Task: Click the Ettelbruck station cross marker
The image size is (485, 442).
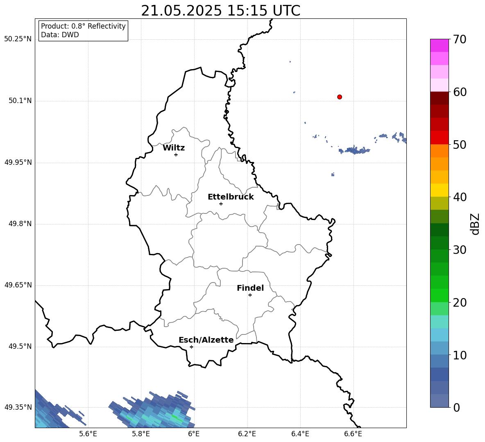Action: 221,204
